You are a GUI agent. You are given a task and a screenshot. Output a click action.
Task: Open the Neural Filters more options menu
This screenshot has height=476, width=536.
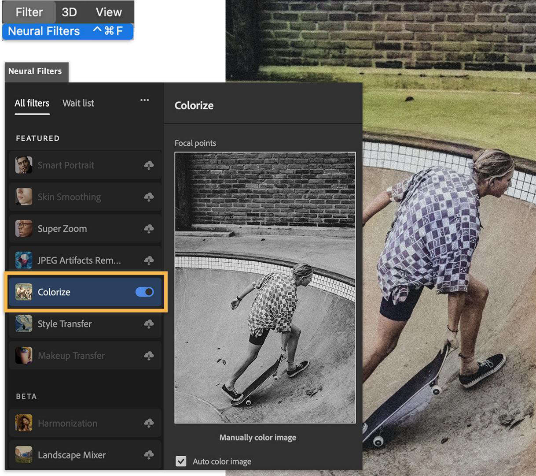click(x=144, y=100)
